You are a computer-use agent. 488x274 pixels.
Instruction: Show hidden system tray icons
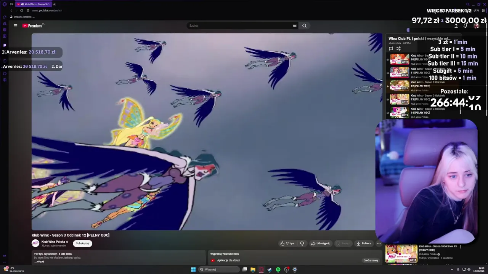pos(452,269)
